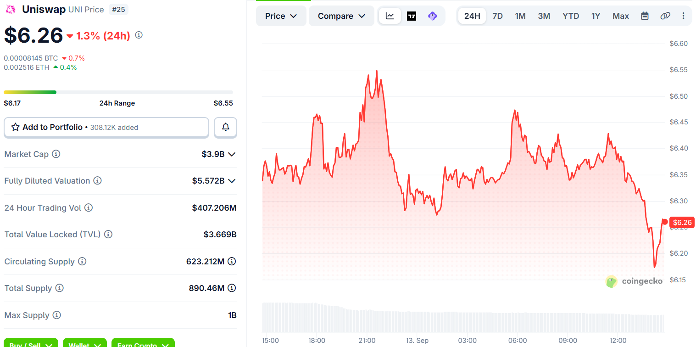
Task: Select the purple chart mode icon
Action: coord(432,16)
